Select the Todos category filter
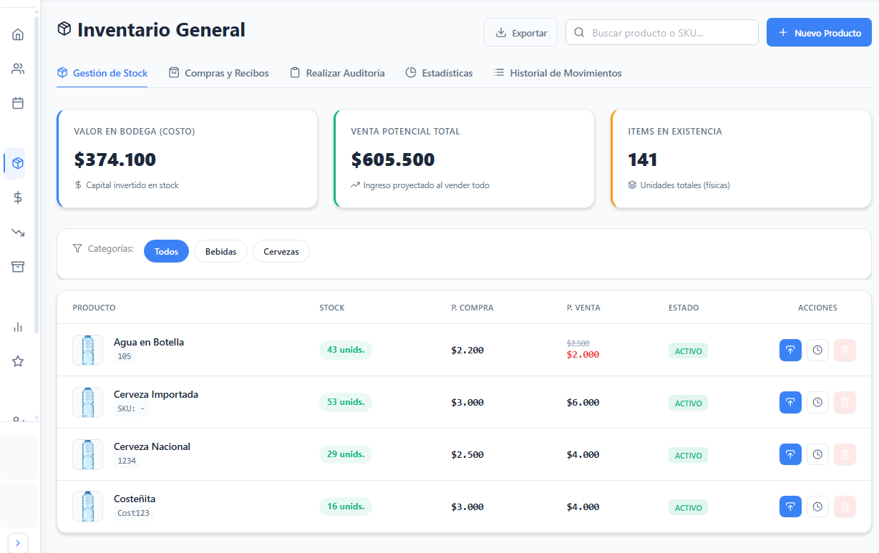The width and height of the screenshot is (879, 553). 166,252
